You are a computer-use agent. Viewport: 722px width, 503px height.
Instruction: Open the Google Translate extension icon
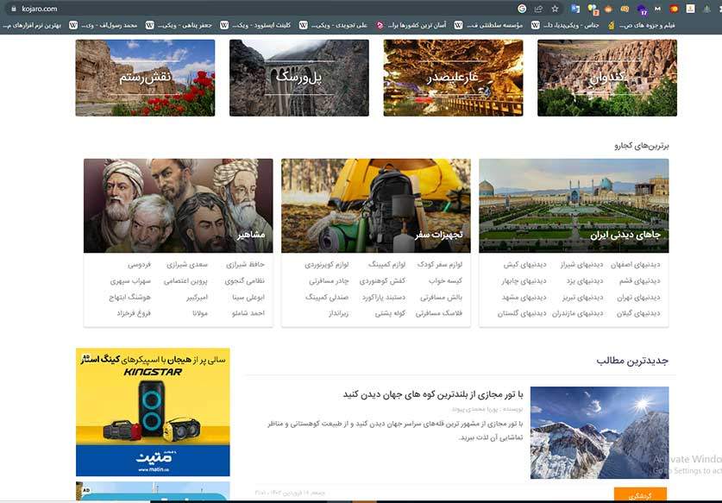click(x=575, y=9)
